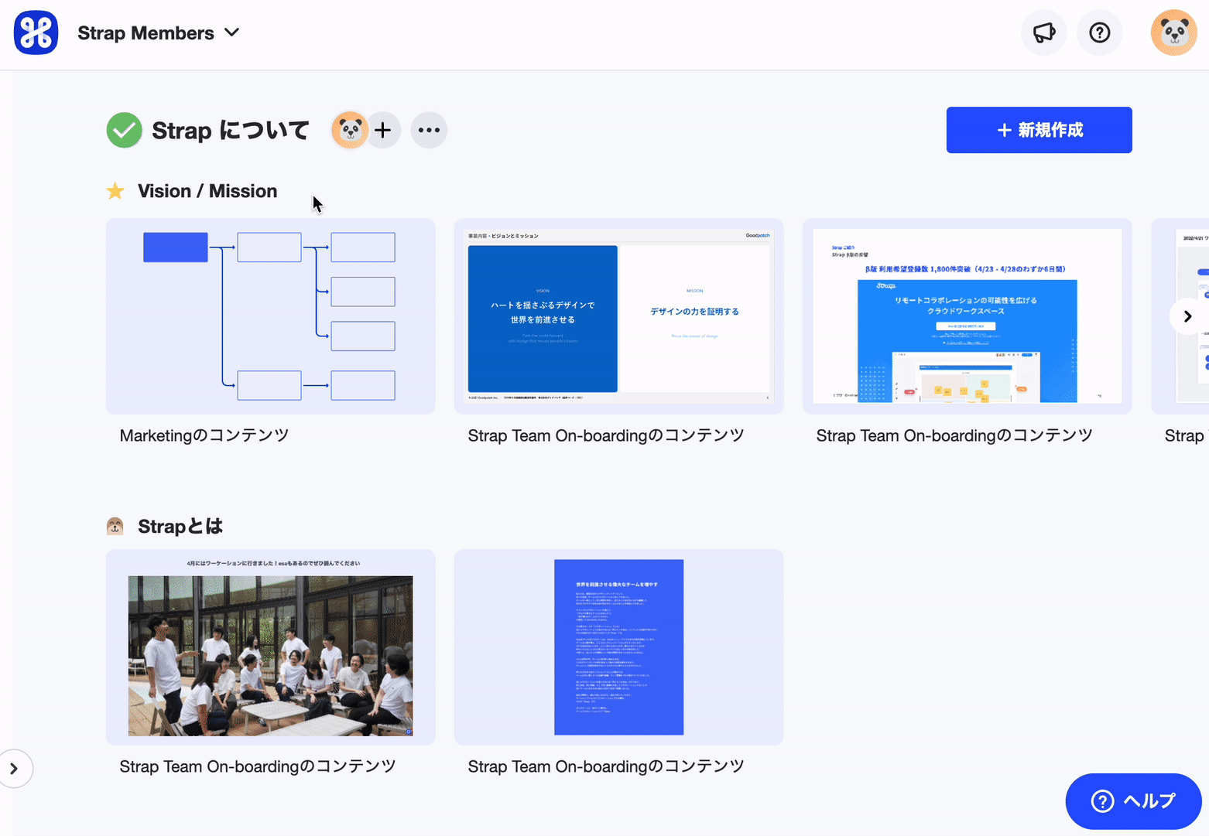Click the Marketingのコンテンツ label
Screen dimensions: 1209x836
(x=204, y=435)
